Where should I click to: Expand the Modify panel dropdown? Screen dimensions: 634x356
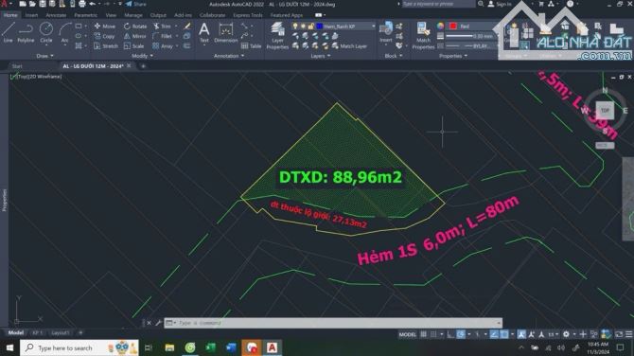pyautogui.click(x=142, y=56)
